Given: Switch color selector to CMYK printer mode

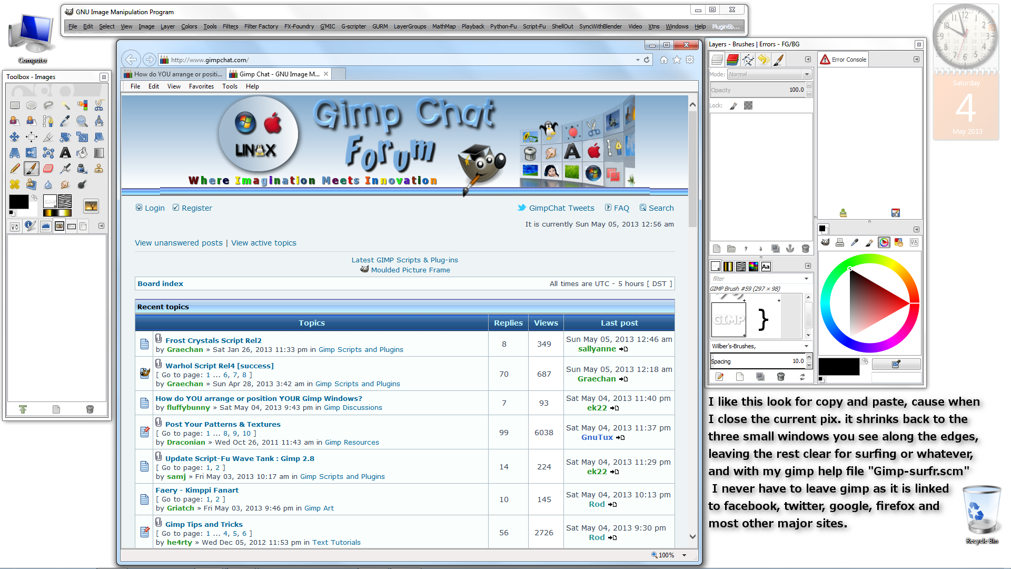Looking at the screenshot, I should (840, 242).
